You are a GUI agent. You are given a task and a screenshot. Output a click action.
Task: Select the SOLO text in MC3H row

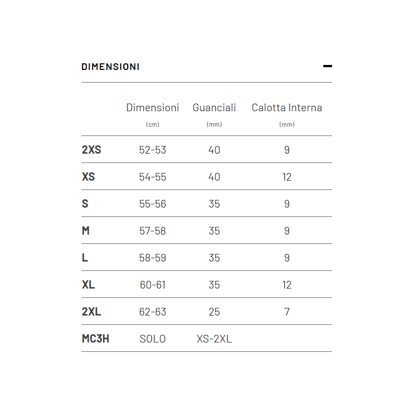(153, 339)
